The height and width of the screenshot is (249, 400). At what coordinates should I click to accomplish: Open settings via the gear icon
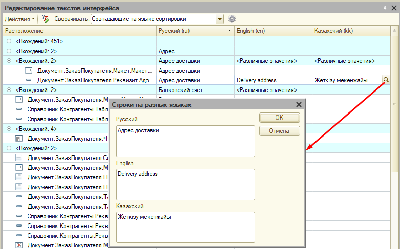[x=232, y=19]
